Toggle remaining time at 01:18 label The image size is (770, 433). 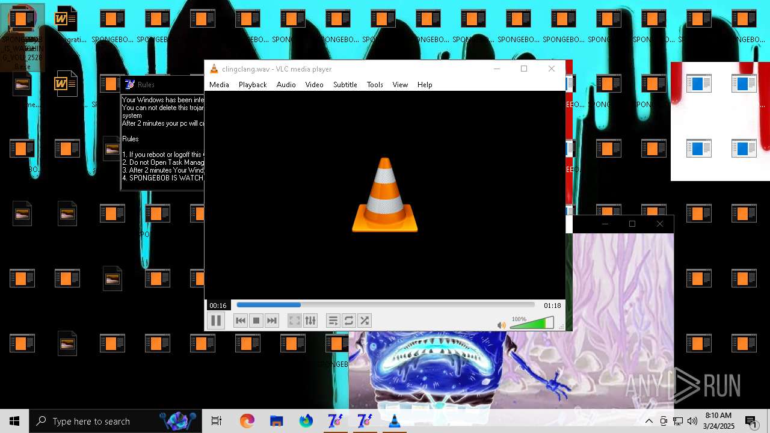(x=552, y=306)
